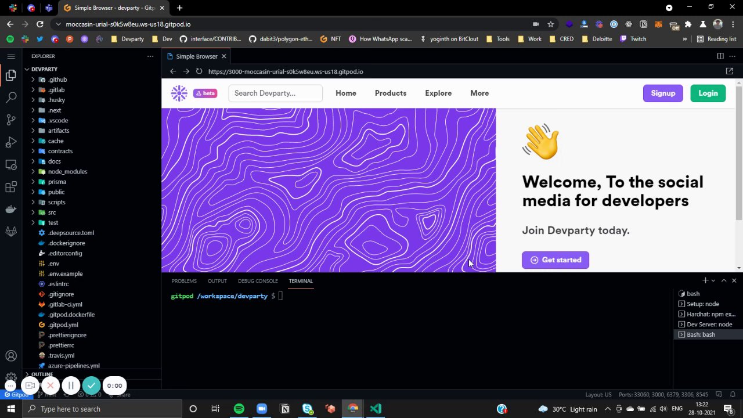Switch to the PROBLEMS panel tab
743x418 pixels.
click(x=184, y=281)
